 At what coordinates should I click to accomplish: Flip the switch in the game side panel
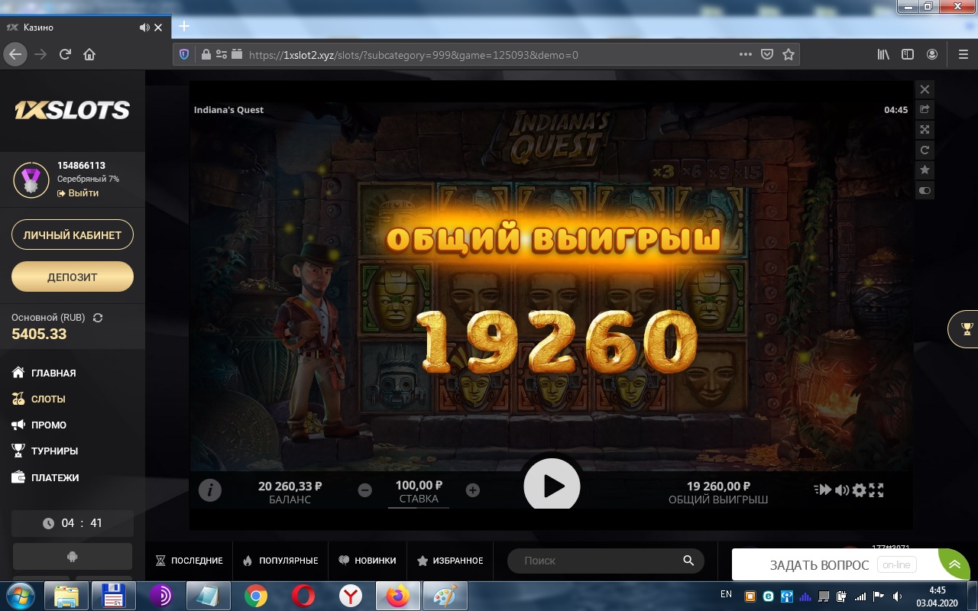click(925, 190)
